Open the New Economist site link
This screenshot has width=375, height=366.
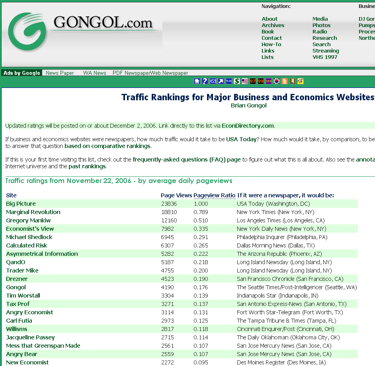27,362
